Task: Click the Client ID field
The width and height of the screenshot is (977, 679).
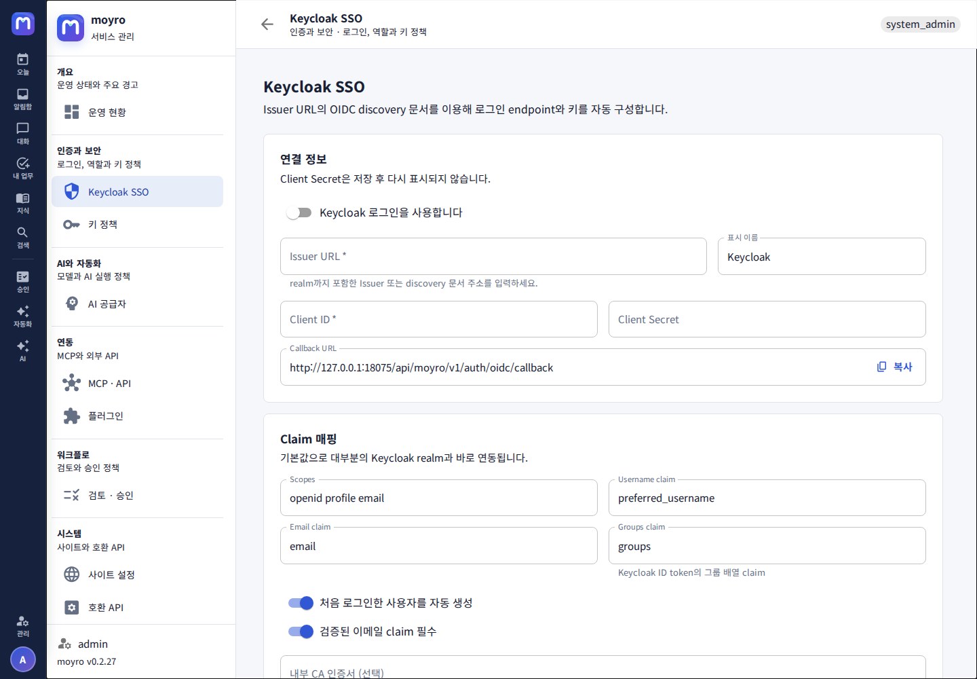Action: point(438,319)
